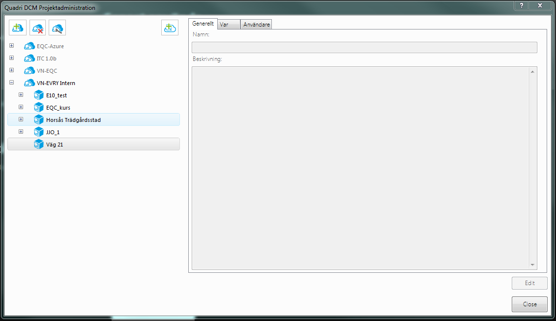The width and height of the screenshot is (556, 321).
Task: Click the VN-EVRY Intern cloud icon
Action: [29, 83]
